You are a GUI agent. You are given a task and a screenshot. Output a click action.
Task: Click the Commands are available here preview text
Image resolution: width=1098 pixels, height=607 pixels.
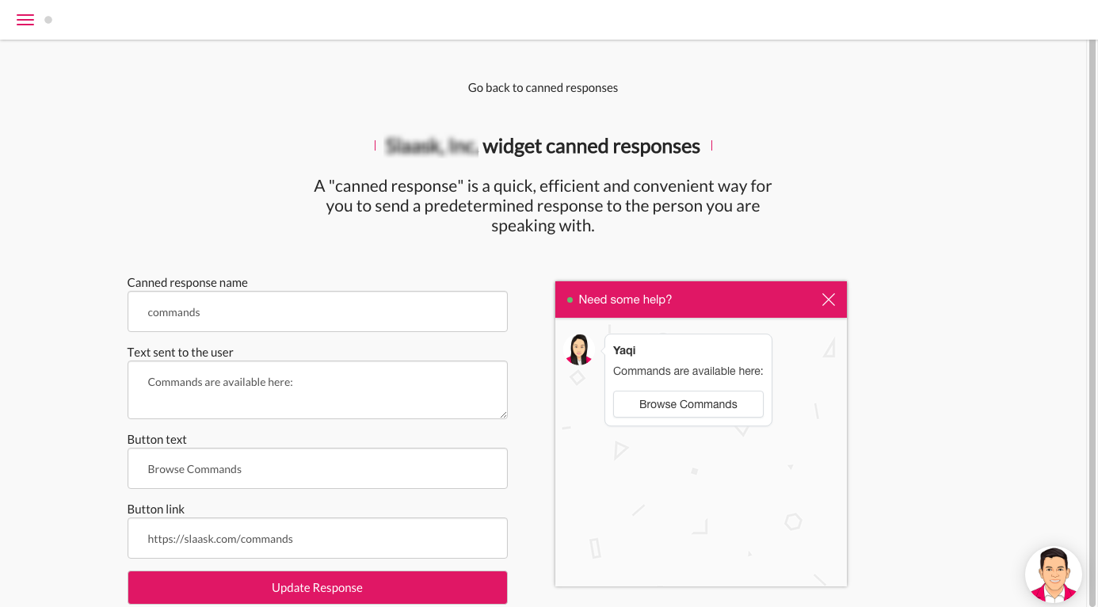point(688,371)
